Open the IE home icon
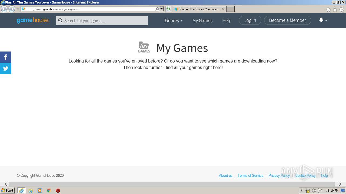 tap(328, 9)
